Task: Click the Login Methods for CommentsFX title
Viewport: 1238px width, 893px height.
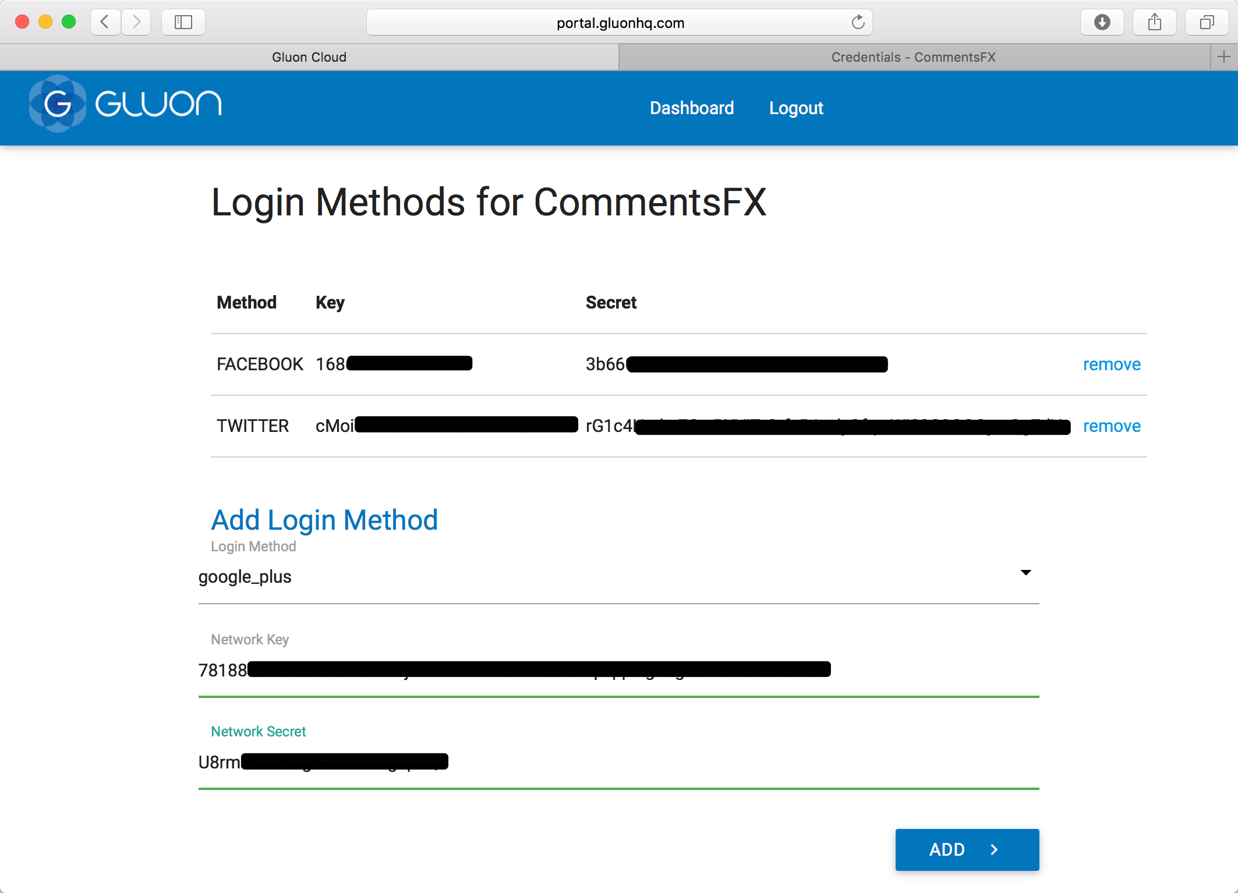Action: [x=489, y=203]
